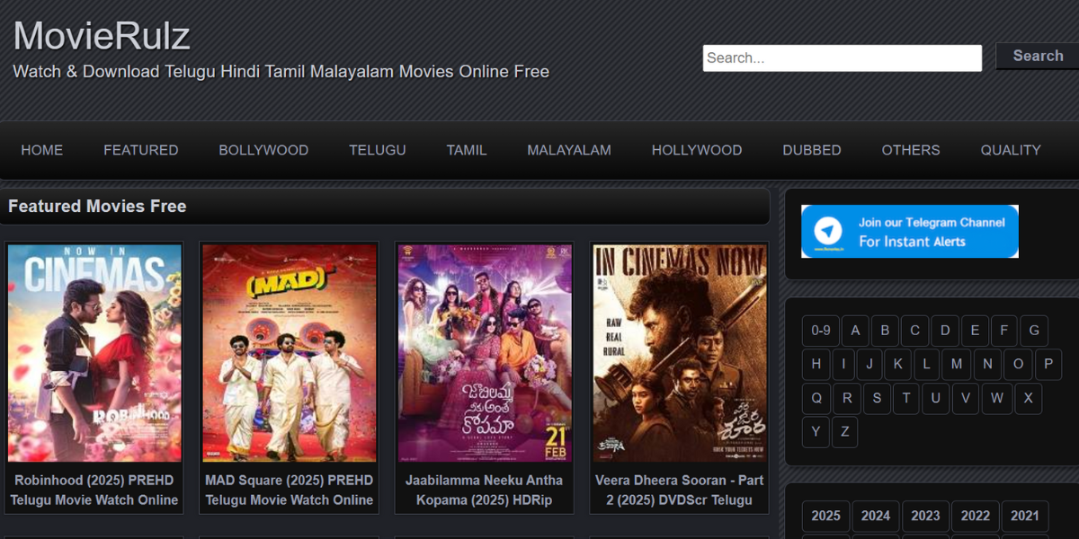Image resolution: width=1079 pixels, height=539 pixels.
Task: Open Veera Dheera Sooran movie poster
Action: (x=679, y=353)
